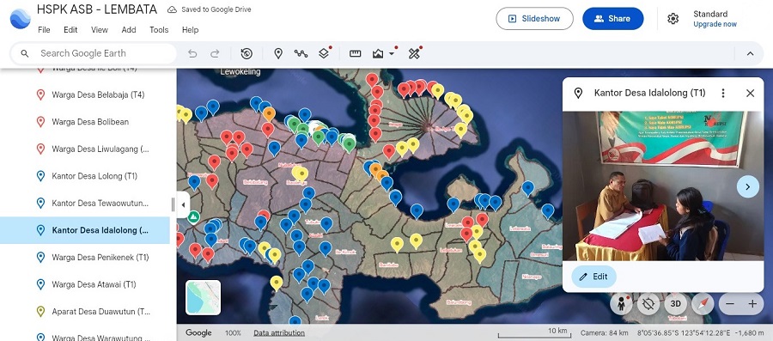Click Kantor Desa Idalolong (T1) card title
This screenshot has height=341, width=773.
[650, 93]
